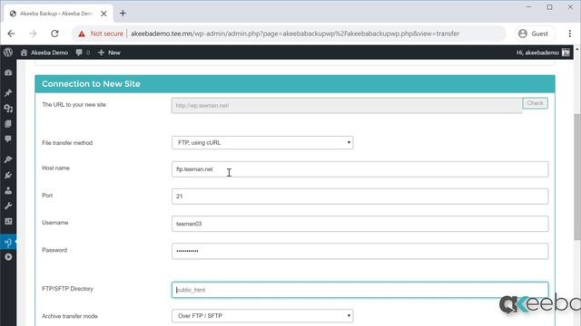The height and width of the screenshot is (326, 581).
Task: Open Settings sidebar icon
Action: click(x=8, y=221)
